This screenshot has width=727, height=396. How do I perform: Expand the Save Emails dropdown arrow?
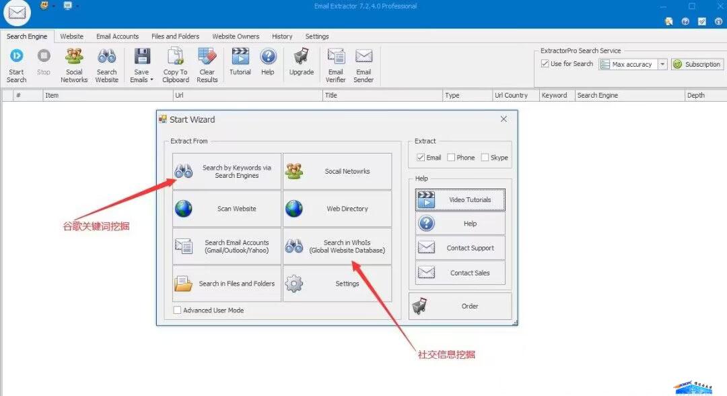151,79
